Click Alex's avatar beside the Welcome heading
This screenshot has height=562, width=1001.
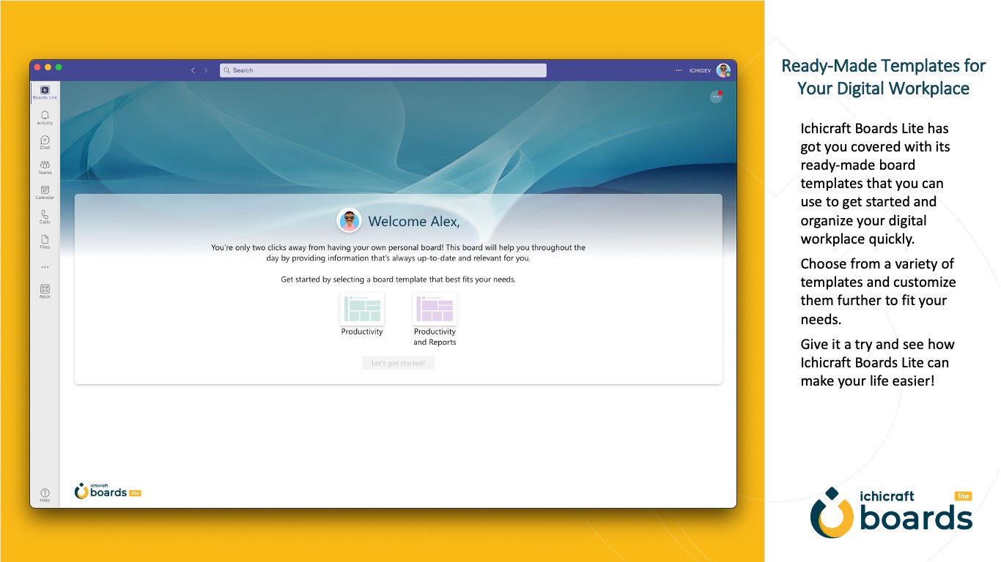[x=349, y=221]
